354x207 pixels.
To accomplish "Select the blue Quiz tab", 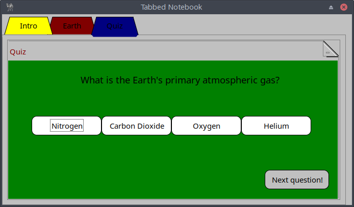I will pyautogui.click(x=115, y=26).
